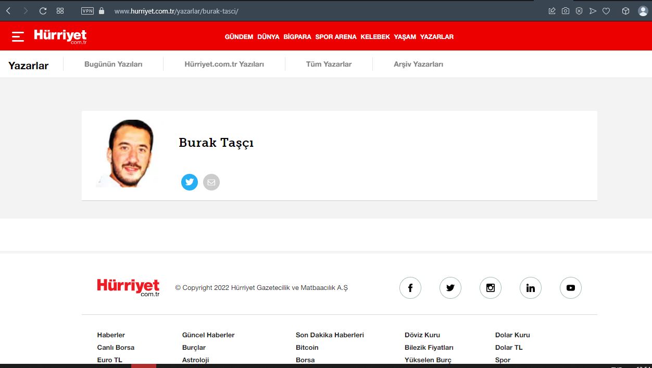
Task: Open the GÜNDEM menu section
Action: pyautogui.click(x=239, y=37)
